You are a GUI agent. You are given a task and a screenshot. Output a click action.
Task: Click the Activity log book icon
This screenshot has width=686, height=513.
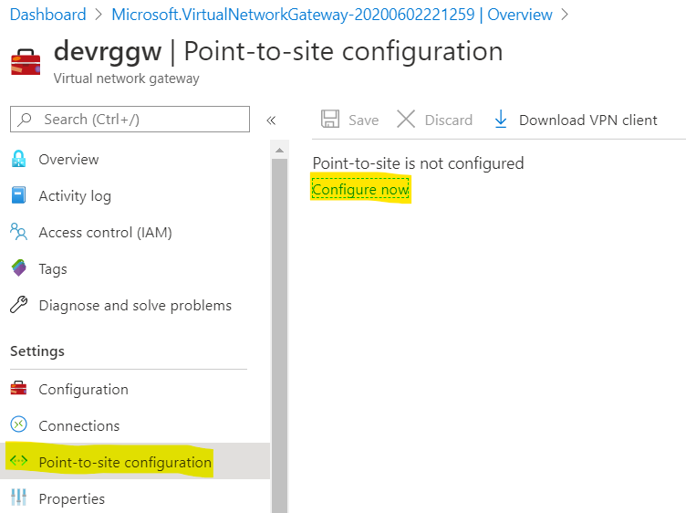coord(18,195)
